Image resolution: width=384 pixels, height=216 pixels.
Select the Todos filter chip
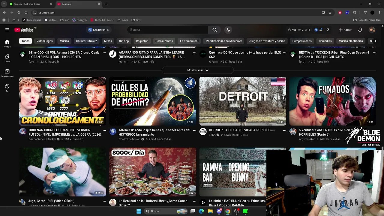pyautogui.click(x=25, y=41)
